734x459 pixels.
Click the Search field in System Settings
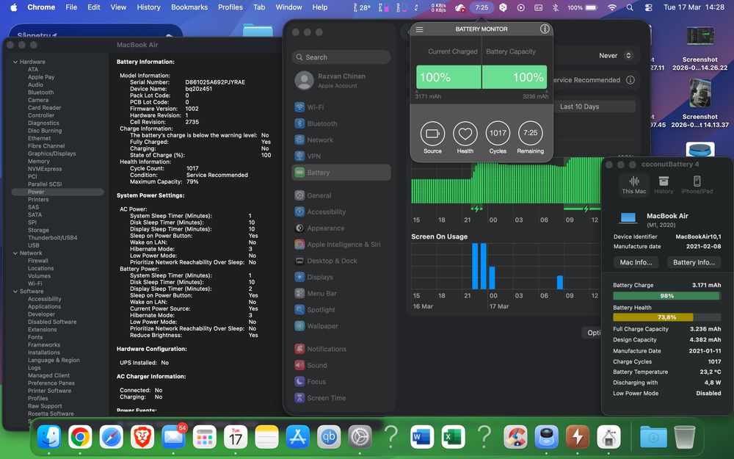pyautogui.click(x=341, y=57)
